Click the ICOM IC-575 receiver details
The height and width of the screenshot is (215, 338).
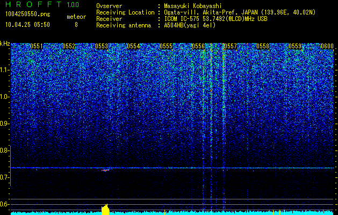pos(215,19)
